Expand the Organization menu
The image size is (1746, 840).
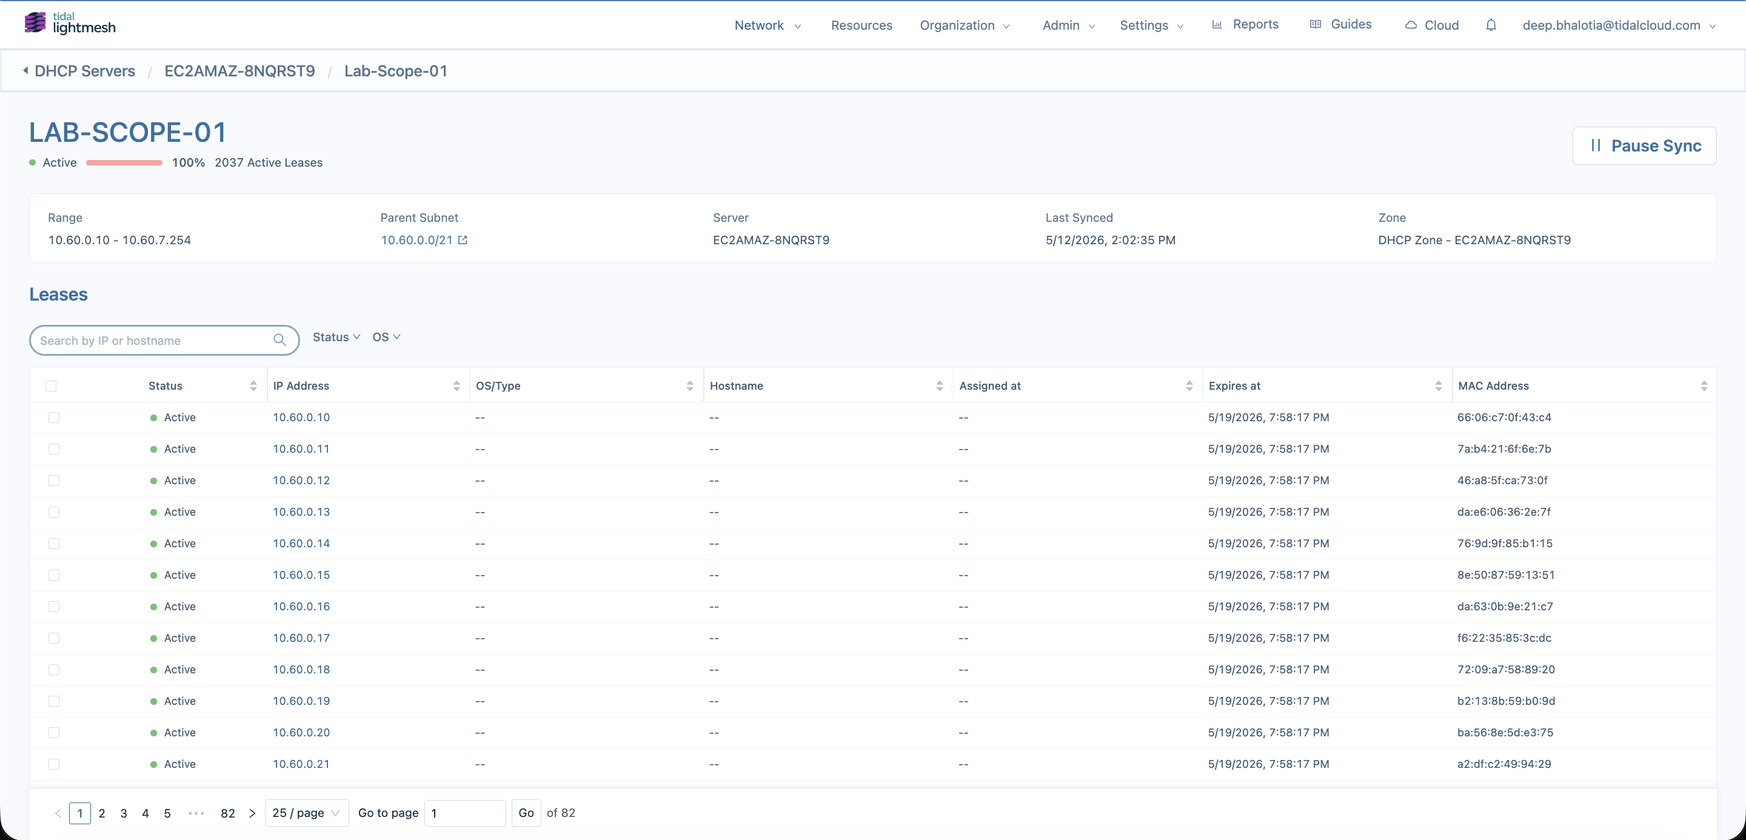pos(964,25)
